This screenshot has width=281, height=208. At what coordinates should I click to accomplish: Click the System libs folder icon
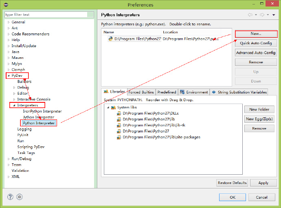coord(113,107)
